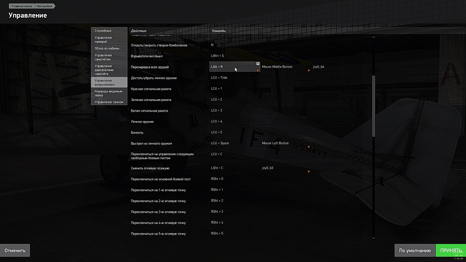Select the Достать/убрать личное оружие action
Image resolution: width=466 pixels, height=262 pixels.
(x=154, y=78)
